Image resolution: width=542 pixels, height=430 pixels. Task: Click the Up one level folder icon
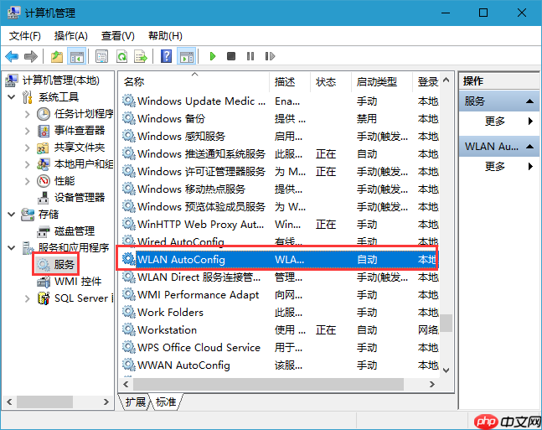57,56
